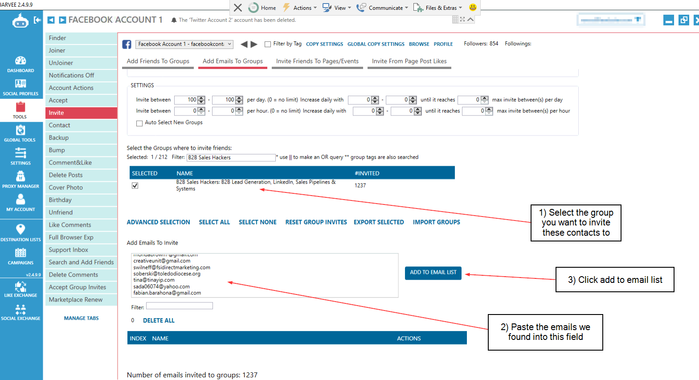Screen dimensions: 699x380
Task: Click the Add Emails To Invite text area
Action: tap(265, 275)
